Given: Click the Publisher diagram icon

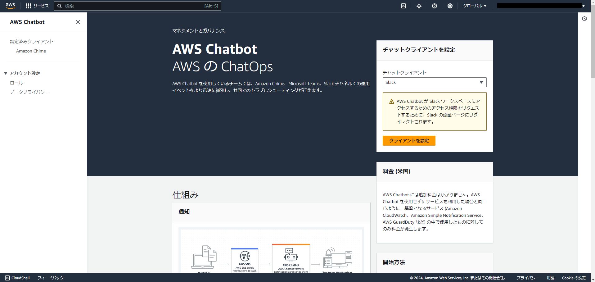Looking at the screenshot, I should (x=204, y=257).
